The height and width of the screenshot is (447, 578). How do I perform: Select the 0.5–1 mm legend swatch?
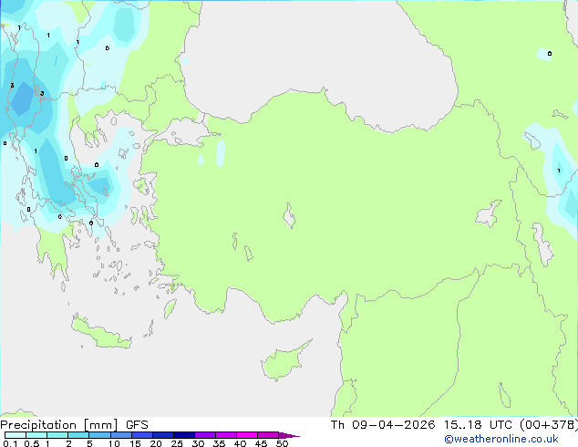coord(36,435)
